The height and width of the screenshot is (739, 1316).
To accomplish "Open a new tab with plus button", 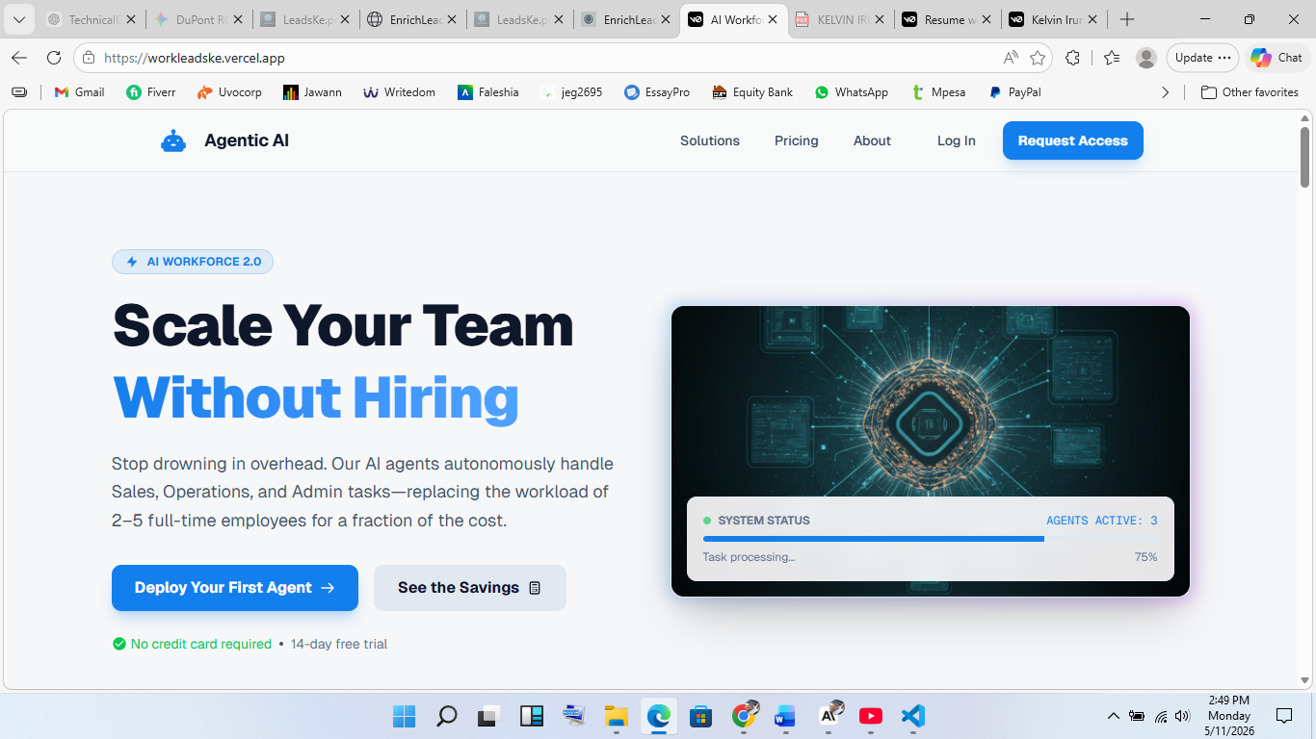I will pos(1127,19).
